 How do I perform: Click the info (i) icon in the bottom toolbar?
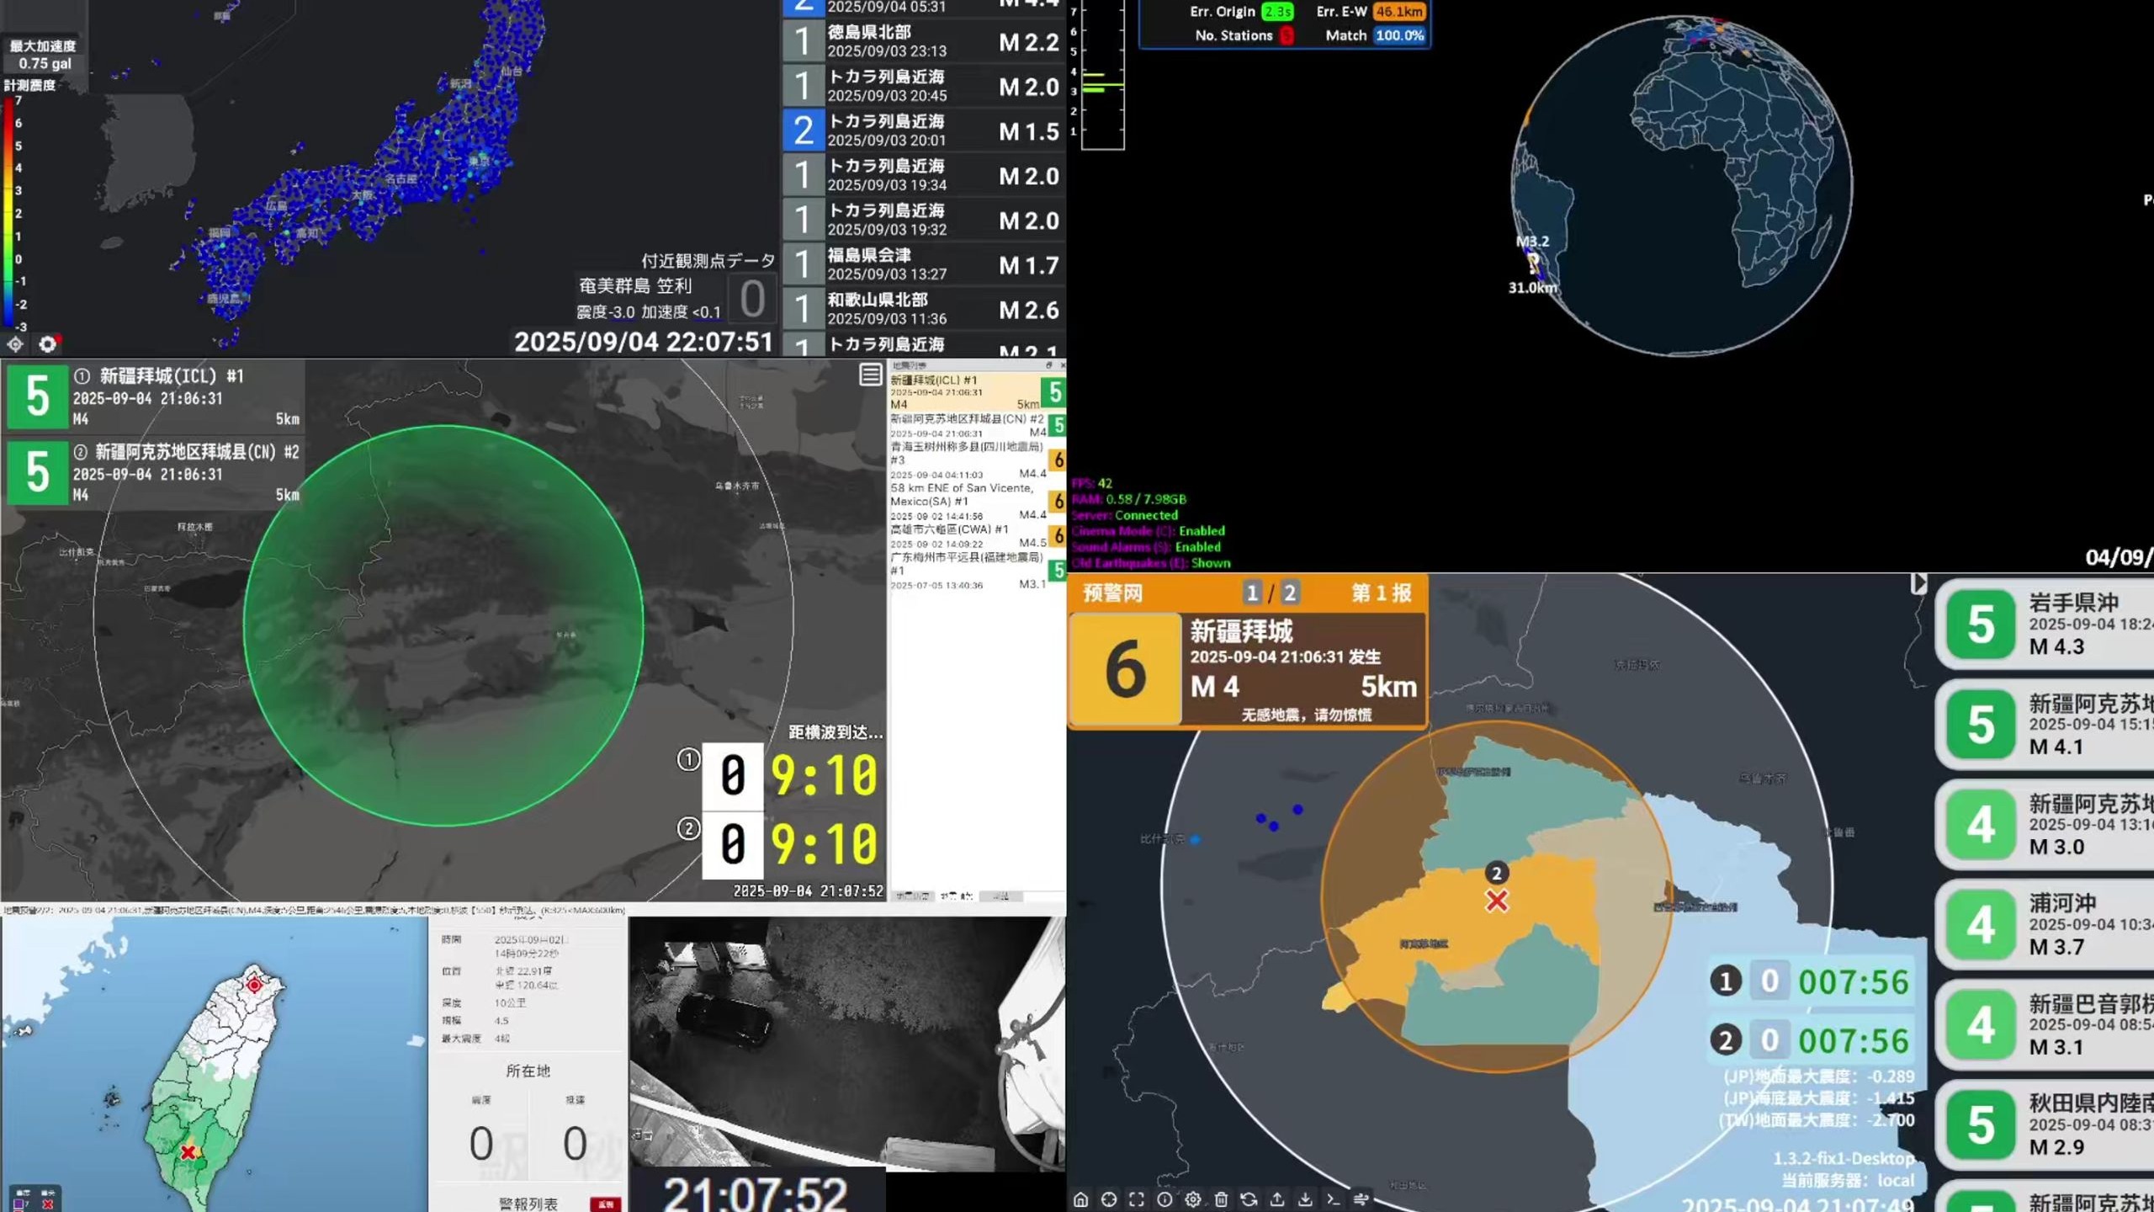(x=1165, y=1201)
